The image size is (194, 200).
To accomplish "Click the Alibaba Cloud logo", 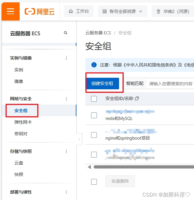I will tap(39, 12).
